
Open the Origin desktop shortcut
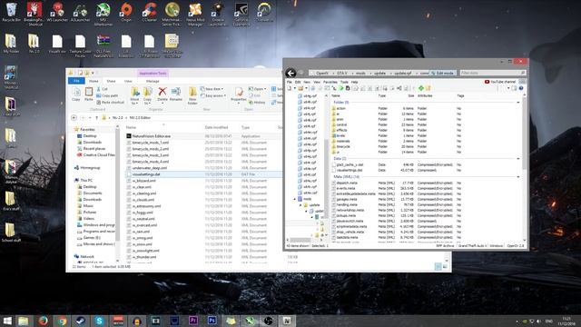point(126,12)
